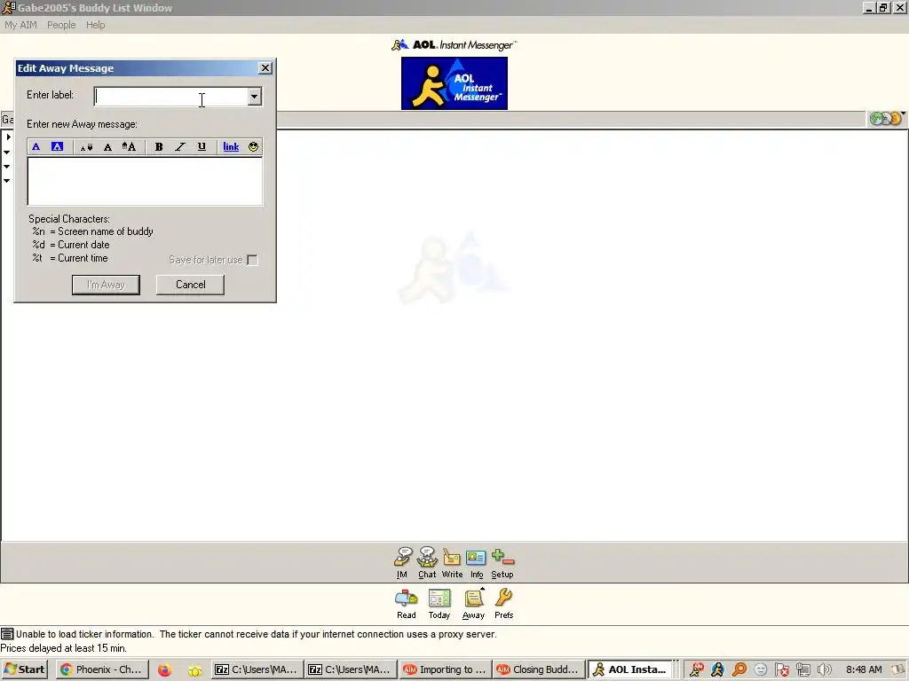Click the Today icon
The height and width of the screenshot is (681, 909).
pos(439,603)
